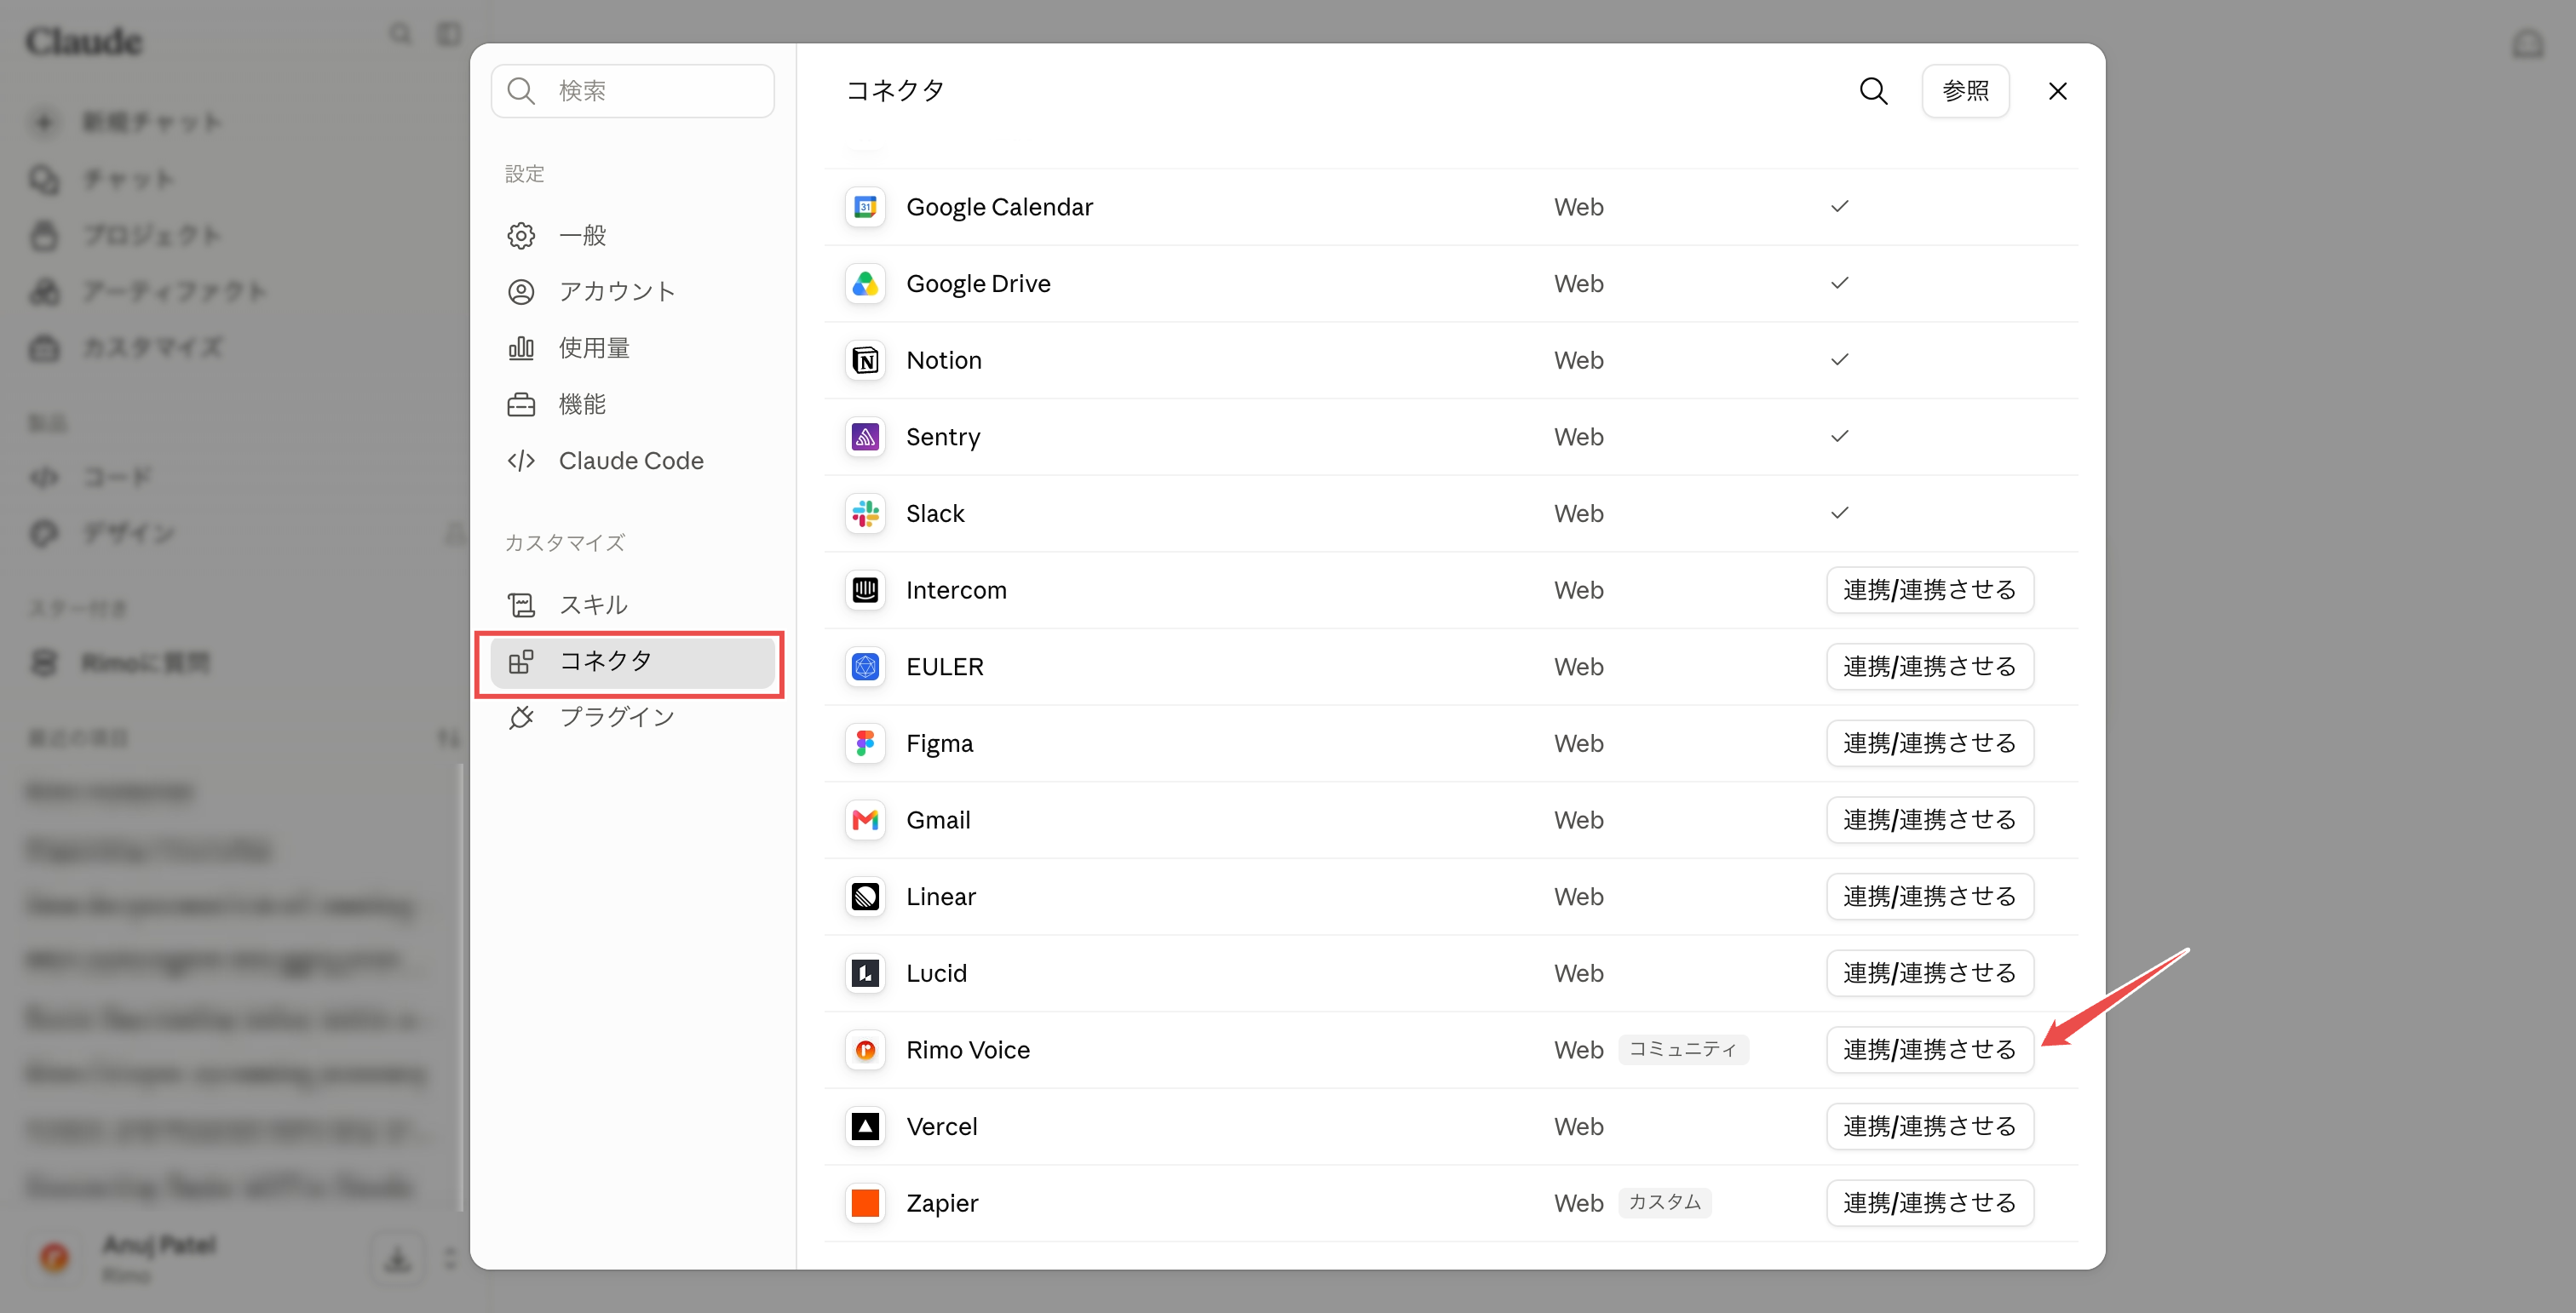Viewport: 2576px width, 1313px height.
Task: Connect Linear with 連携/連携させる button
Action: 1929,897
